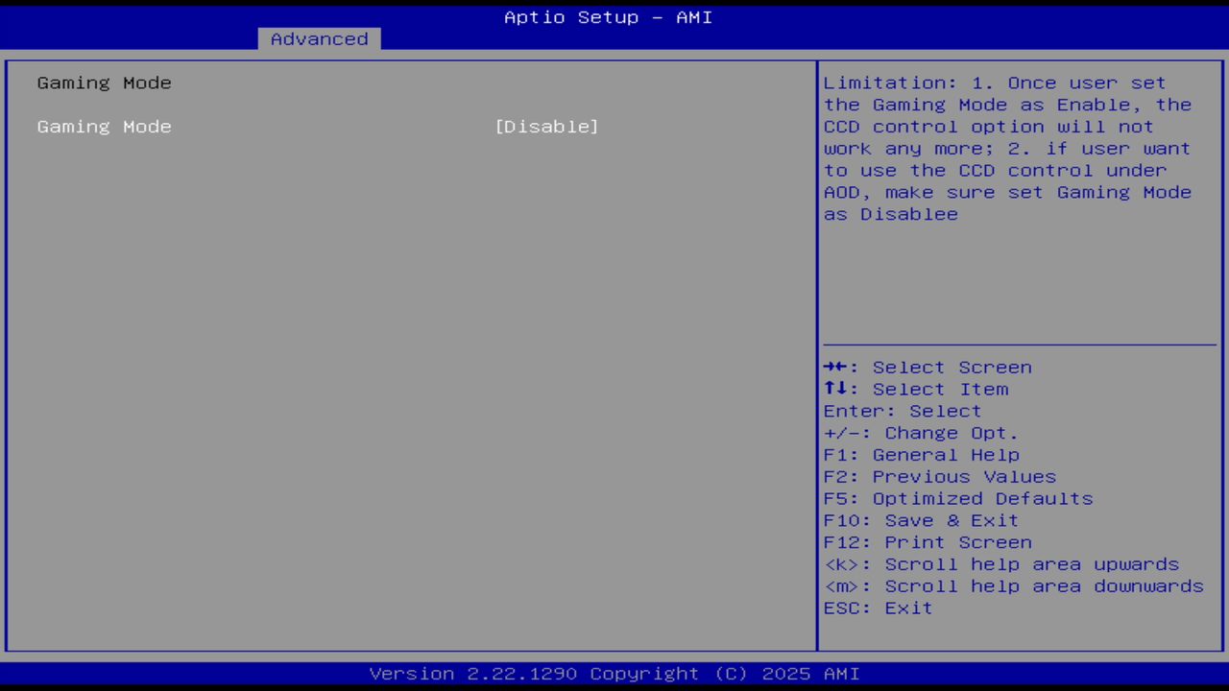Screen dimensions: 1229x691
Task: Click the Version 2.22.1290 copyright footer
Action: click(614, 674)
